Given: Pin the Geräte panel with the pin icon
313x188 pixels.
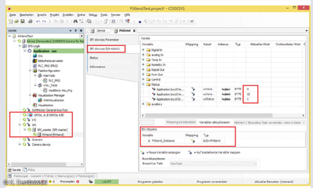Looking at the screenshot, I should click(76, 31).
